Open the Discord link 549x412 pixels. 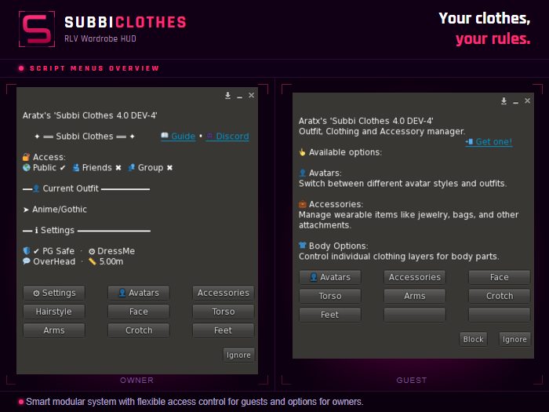tap(227, 137)
